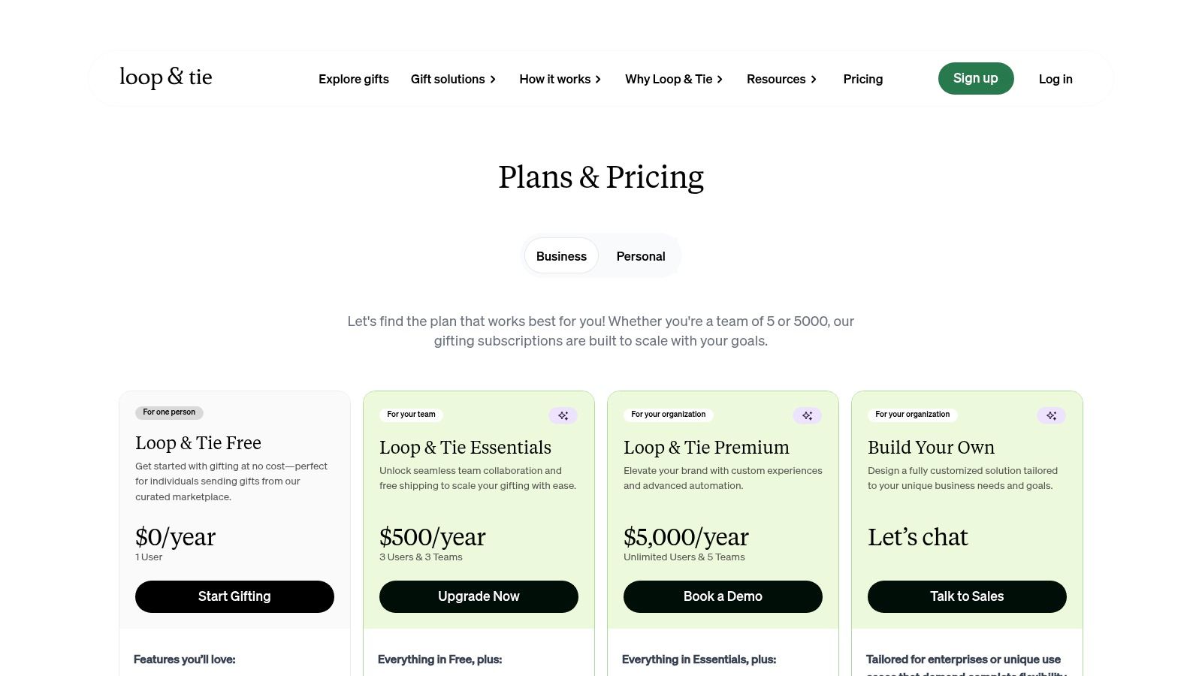Expand the Gift solutions dropdown
This screenshot has height=676, width=1202.
pos(448,79)
